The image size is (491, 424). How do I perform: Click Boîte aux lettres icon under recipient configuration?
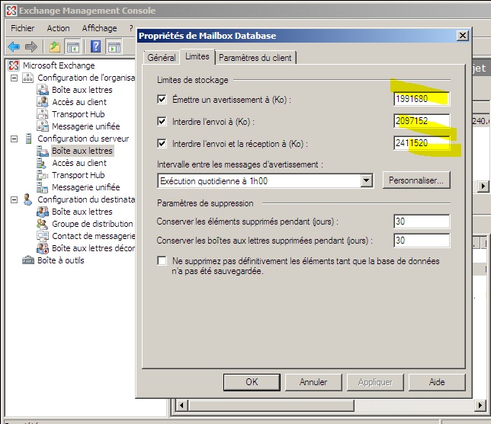point(43,212)
